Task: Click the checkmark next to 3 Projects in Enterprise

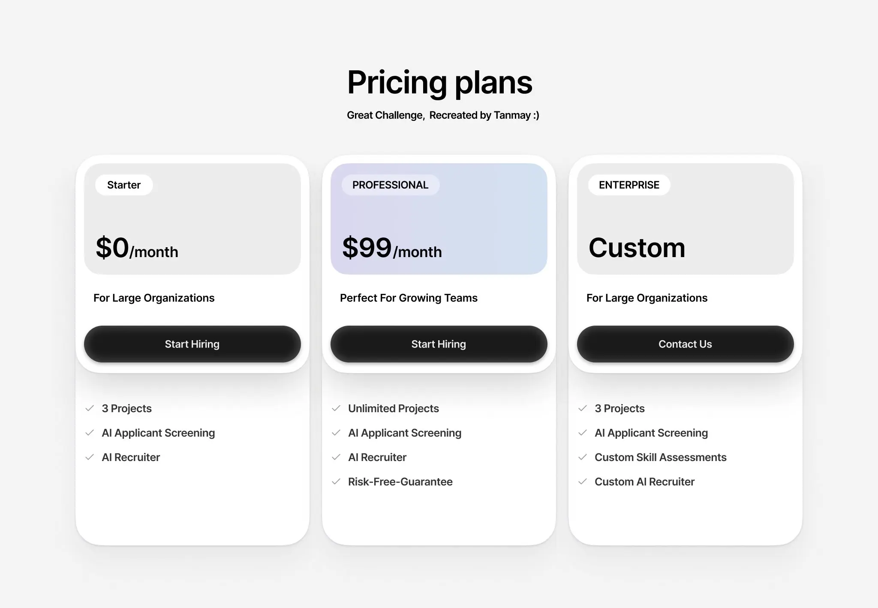Action: click(583, 408)
